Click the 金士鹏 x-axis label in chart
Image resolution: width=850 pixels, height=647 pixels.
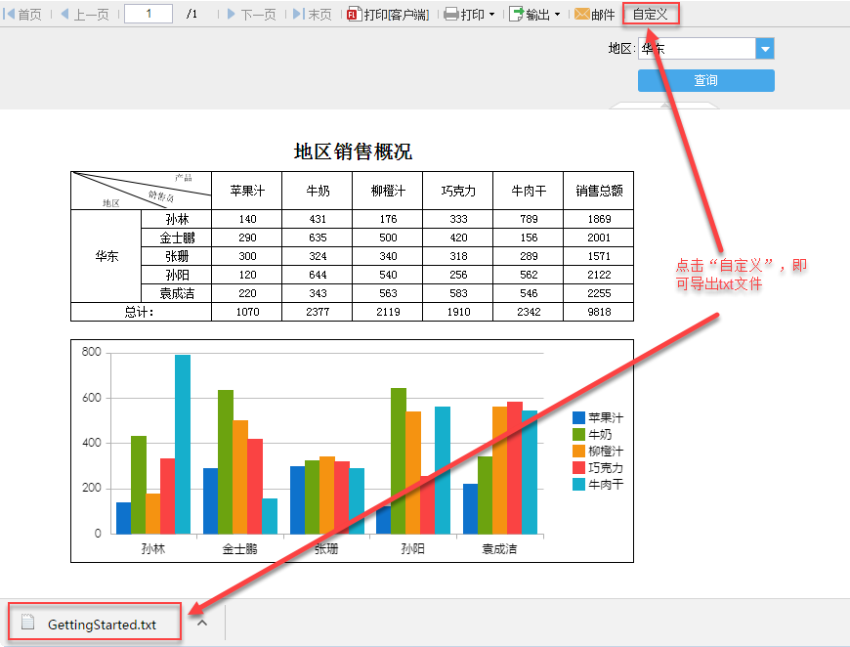point(239,549)
